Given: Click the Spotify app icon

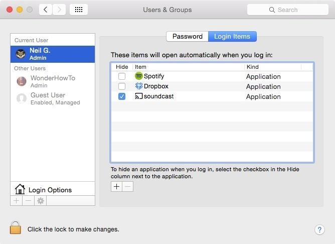Looking at the screenshot, I should coord(138,76).
